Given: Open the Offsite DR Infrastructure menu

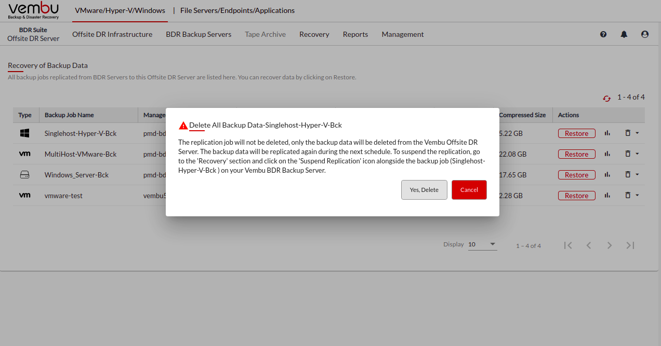Looking at the screenshot, I should coord(112,34).
